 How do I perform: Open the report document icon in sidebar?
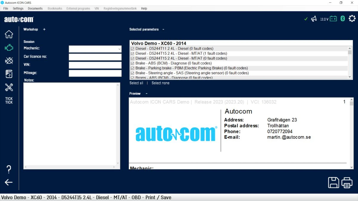9,74
